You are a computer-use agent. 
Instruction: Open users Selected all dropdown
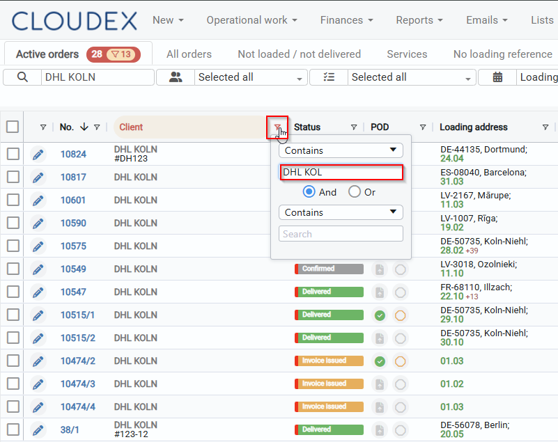point(251,77)
